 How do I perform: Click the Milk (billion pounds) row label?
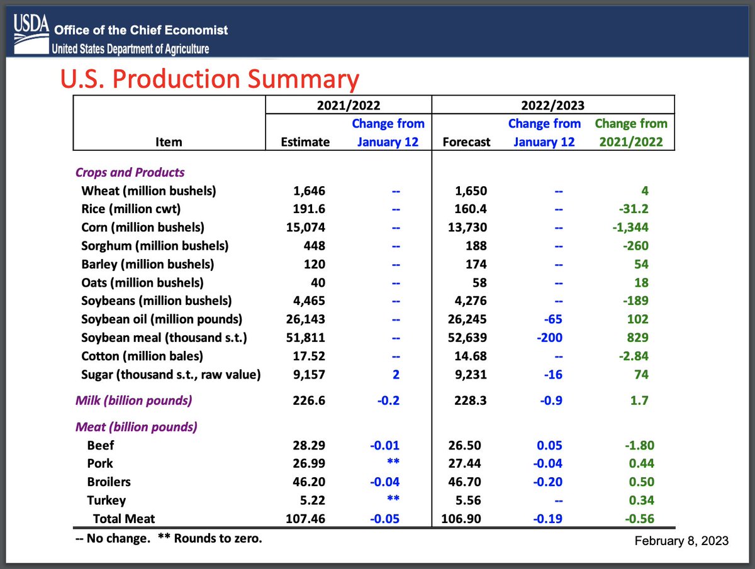tap(135, 400)
